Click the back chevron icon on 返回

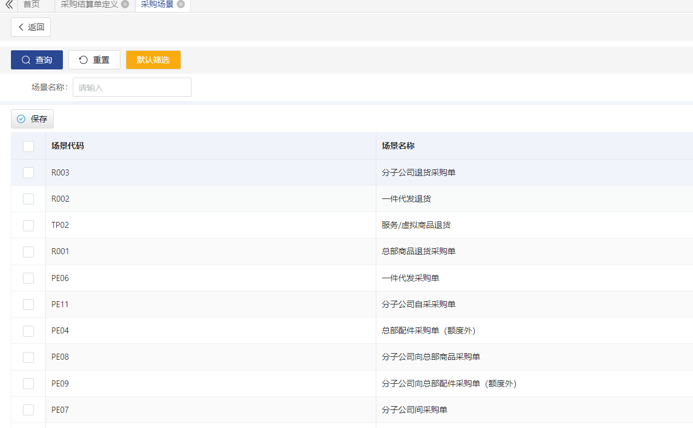[21, 26]
